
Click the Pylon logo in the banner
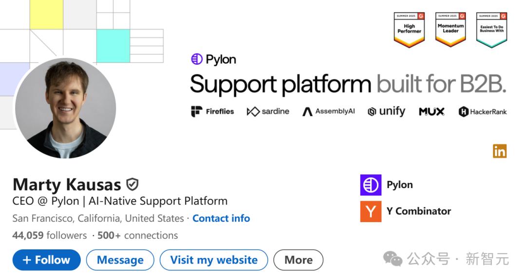tap(213, 59)
